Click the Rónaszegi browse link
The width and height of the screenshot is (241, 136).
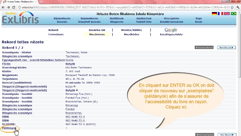(72, 105)
